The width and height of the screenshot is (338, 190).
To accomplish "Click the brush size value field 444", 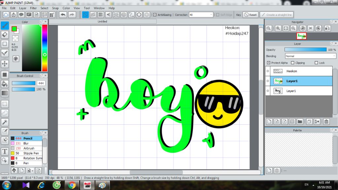I will [x=41, y=83].
